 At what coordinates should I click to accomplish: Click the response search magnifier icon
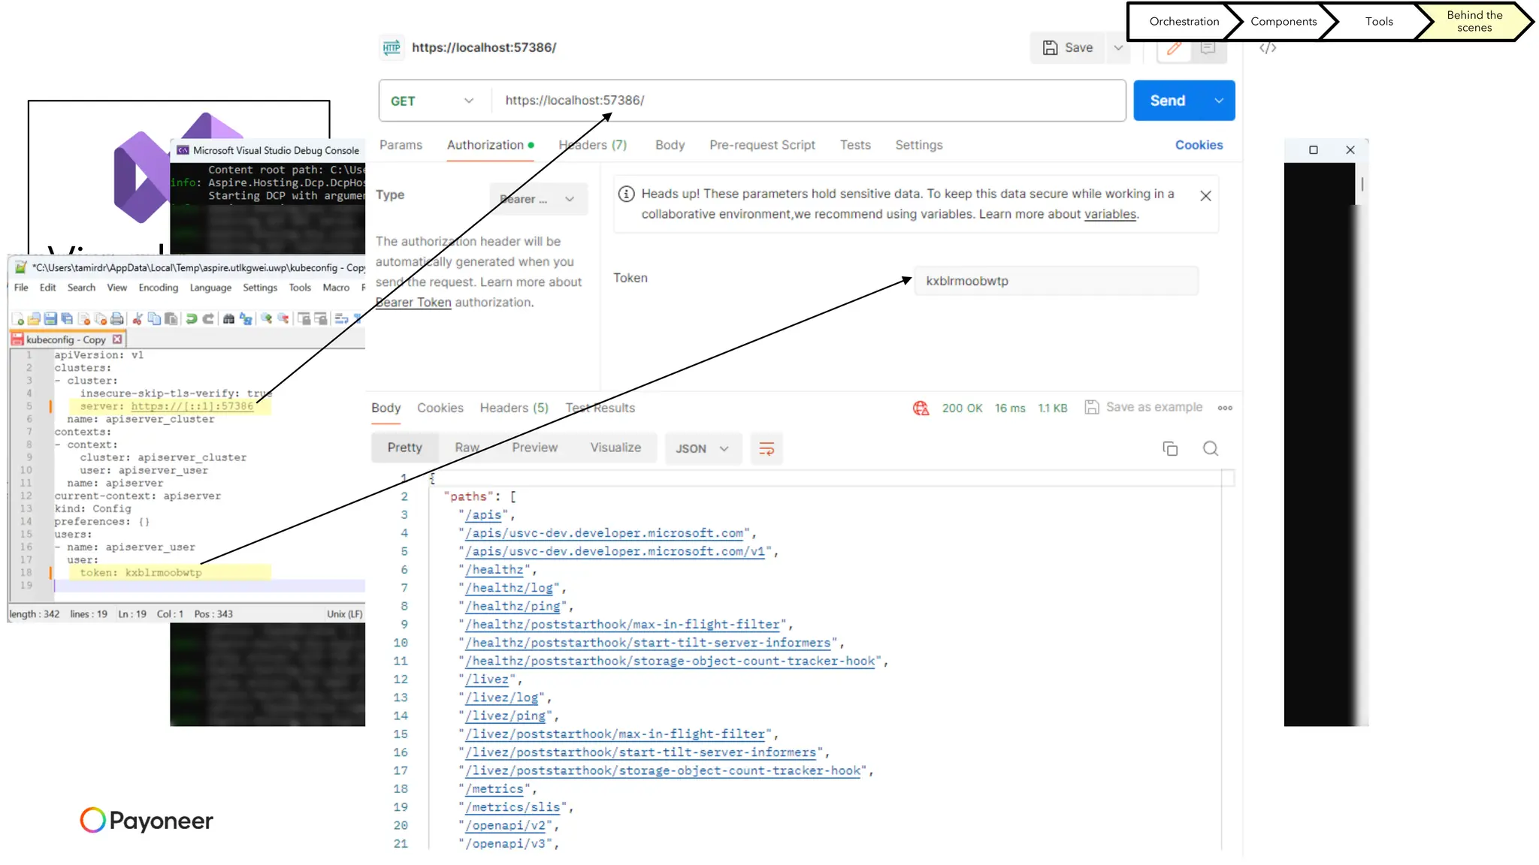click(x=1210, y=448)
